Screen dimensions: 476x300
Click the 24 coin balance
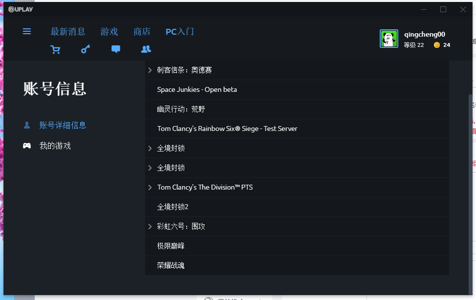(x=447, y=45)
